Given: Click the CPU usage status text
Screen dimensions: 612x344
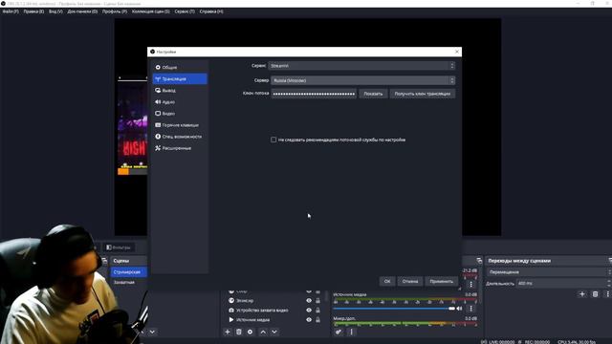Looking at the screenshot, I should pyautogui.click(x=577, y=342).
